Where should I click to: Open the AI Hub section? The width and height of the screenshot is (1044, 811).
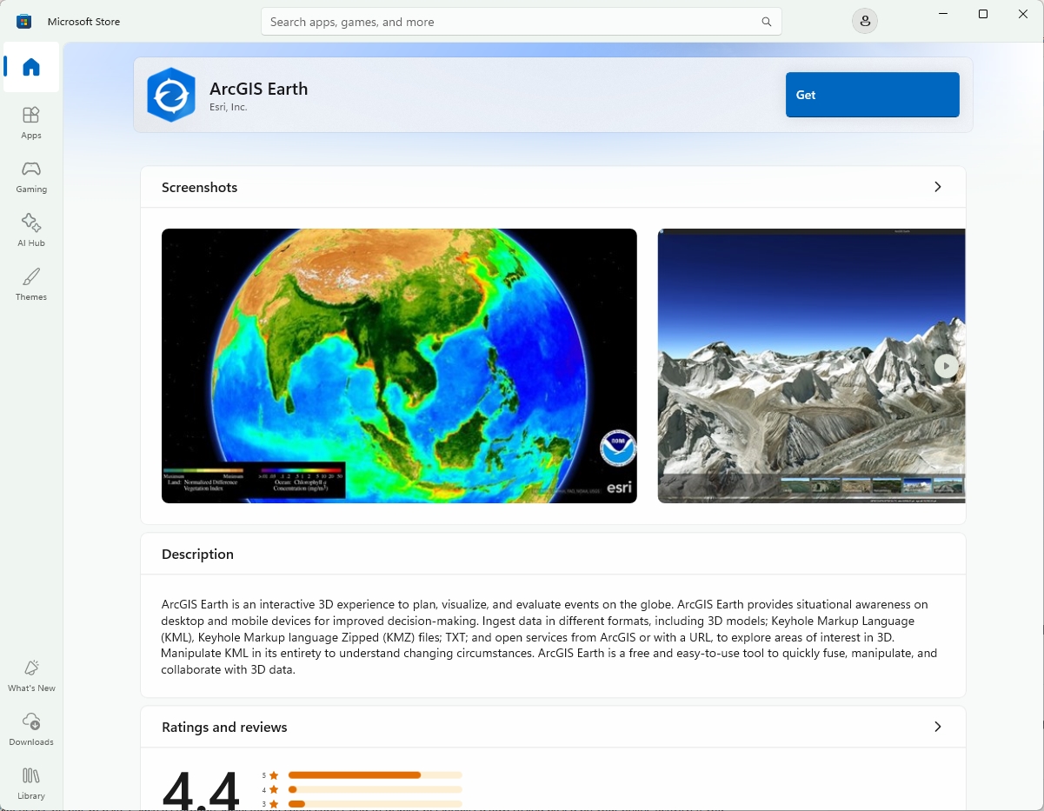31,230
